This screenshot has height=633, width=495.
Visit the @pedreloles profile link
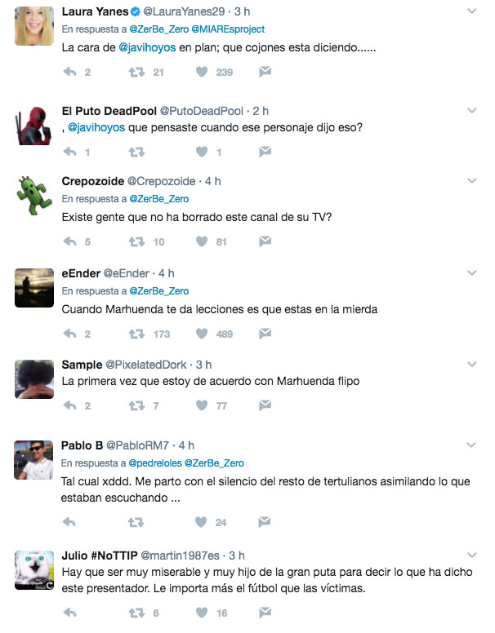[x=155, y=463]
